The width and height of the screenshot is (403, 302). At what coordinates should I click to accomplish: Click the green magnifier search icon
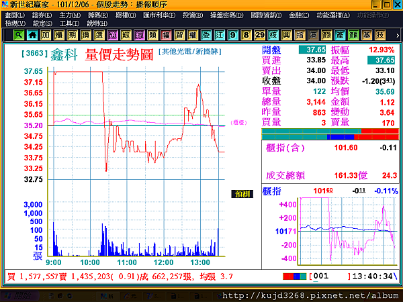click(x=19, y=35)
